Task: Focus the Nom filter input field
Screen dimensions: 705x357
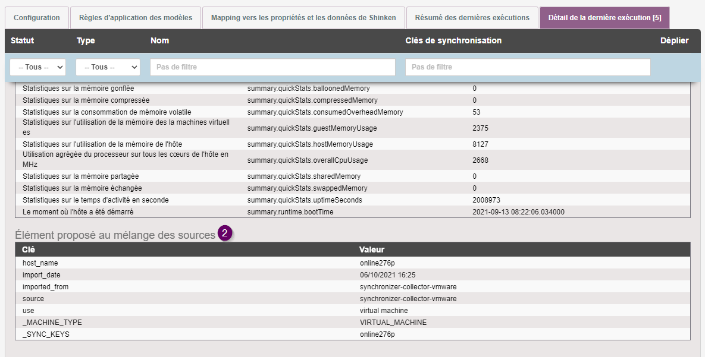Action: pos(272,67)
